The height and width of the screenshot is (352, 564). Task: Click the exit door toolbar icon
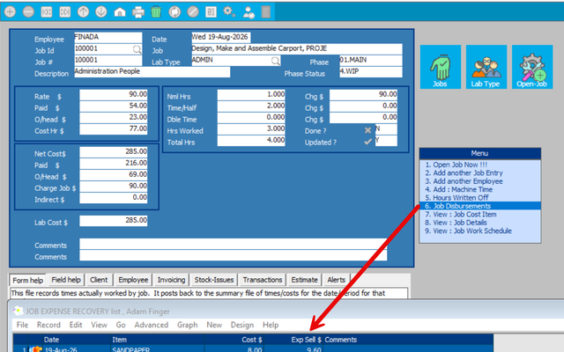266,11
